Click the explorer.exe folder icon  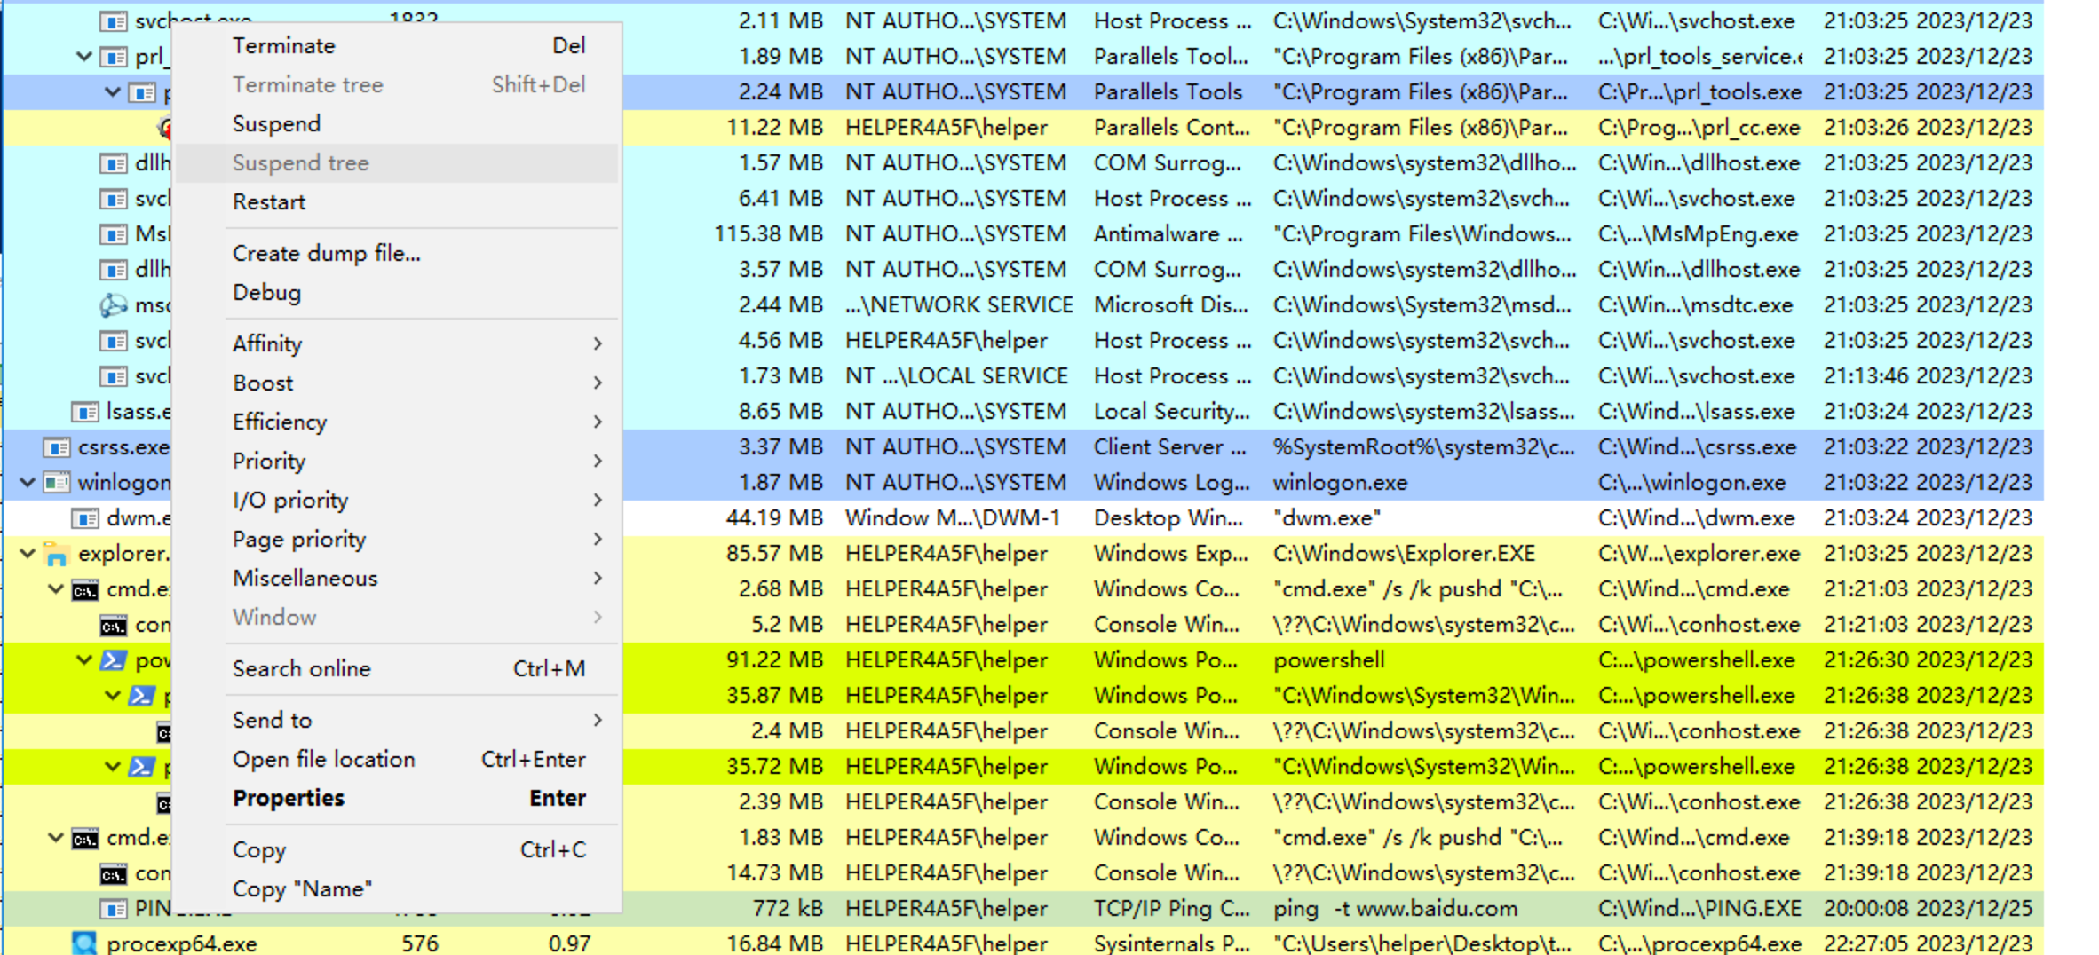[56, 554]
